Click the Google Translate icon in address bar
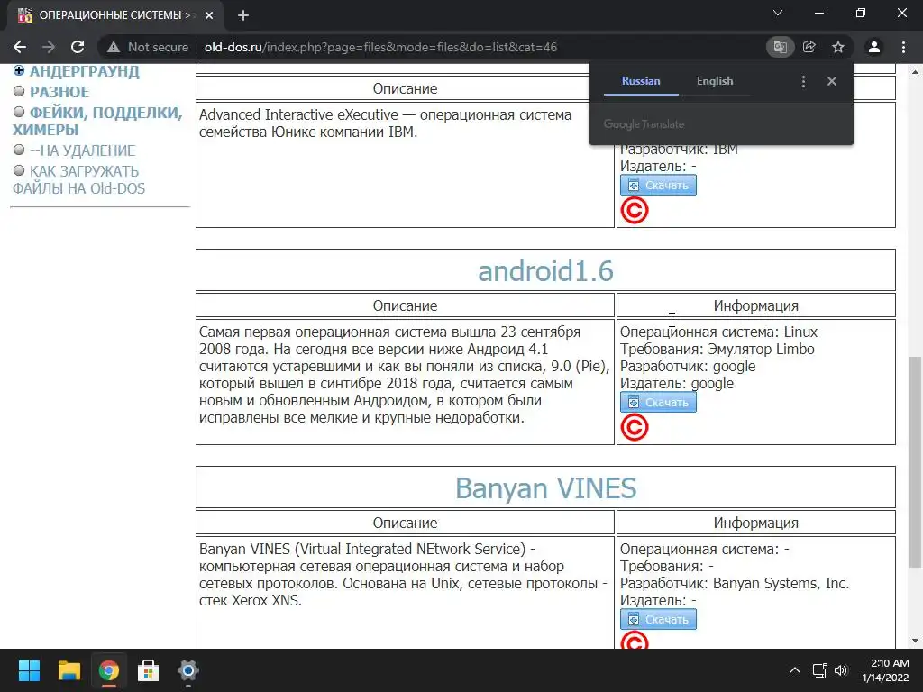 click(780, 47)
